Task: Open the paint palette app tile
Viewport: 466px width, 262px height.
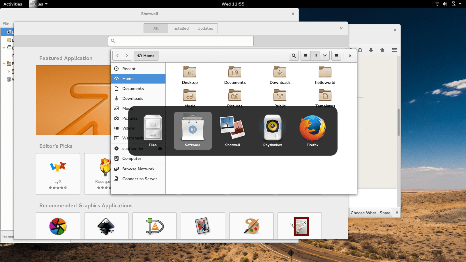Action: (251, 226)
